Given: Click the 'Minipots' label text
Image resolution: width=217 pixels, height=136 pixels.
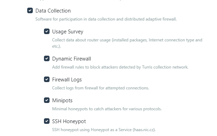Looking at the screenshot, I should pyautogui.click(x=62, y=101).
